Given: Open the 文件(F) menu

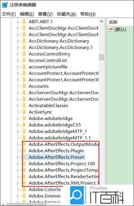Looking at the screenshot, I should coord(9,14).
